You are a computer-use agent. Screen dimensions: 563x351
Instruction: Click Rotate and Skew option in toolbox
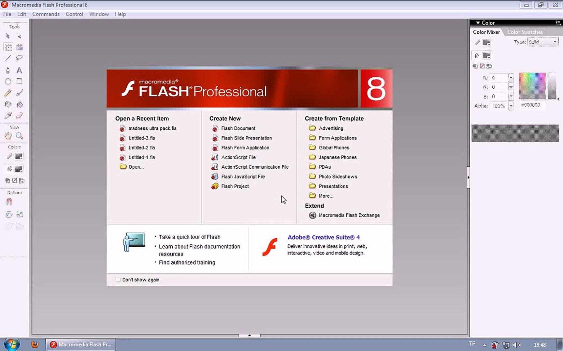(9, 214)
